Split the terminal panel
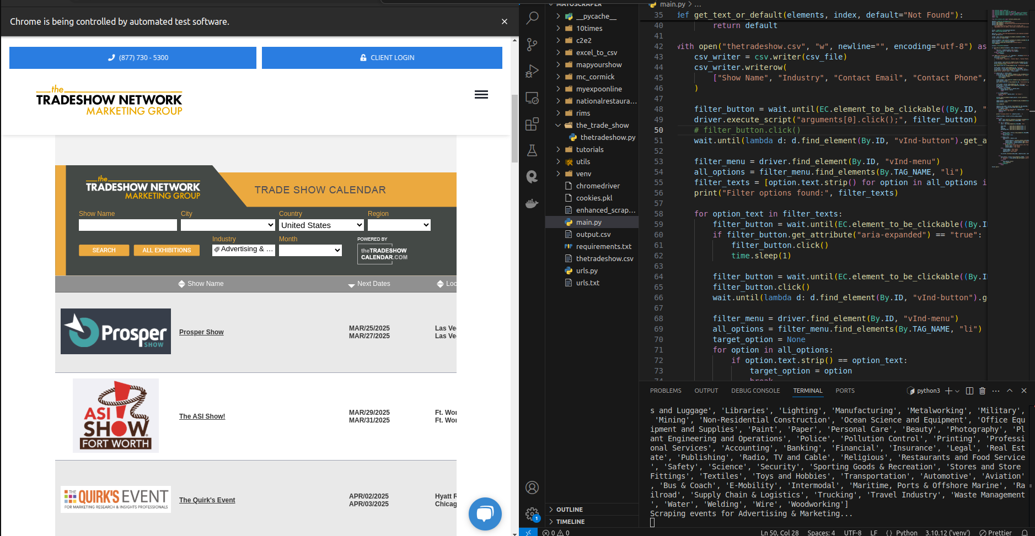 click(969, 391)
